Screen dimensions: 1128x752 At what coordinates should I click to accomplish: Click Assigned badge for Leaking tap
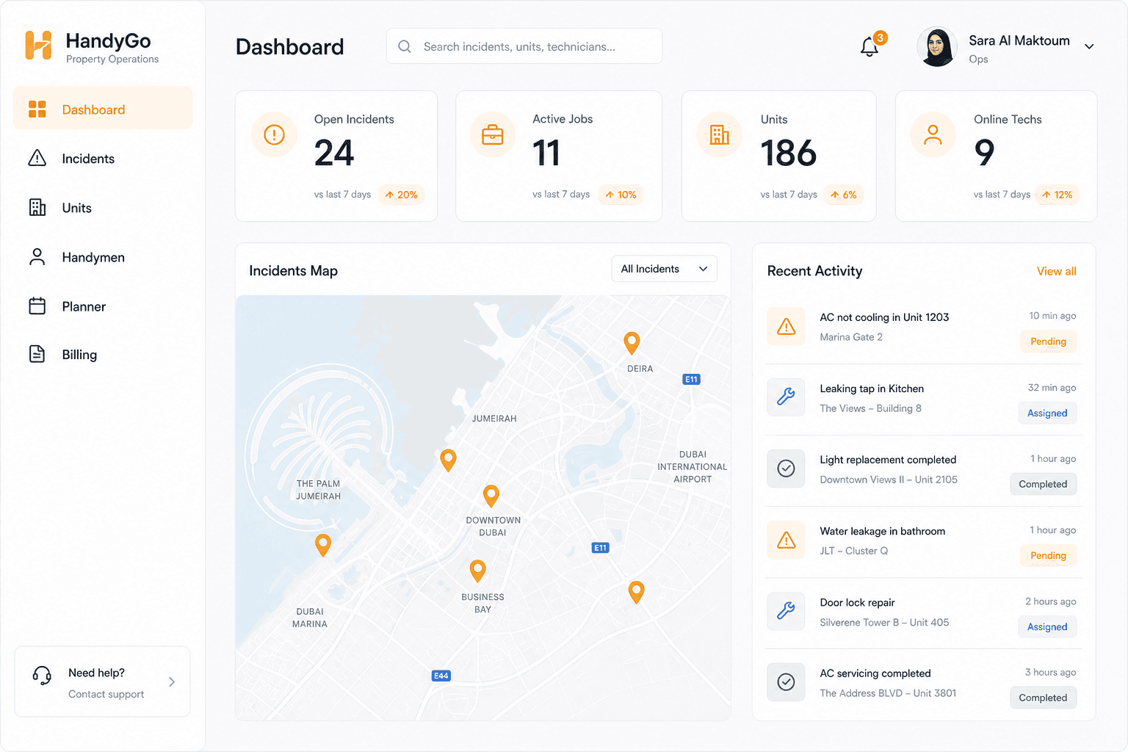coord(1047,413)
